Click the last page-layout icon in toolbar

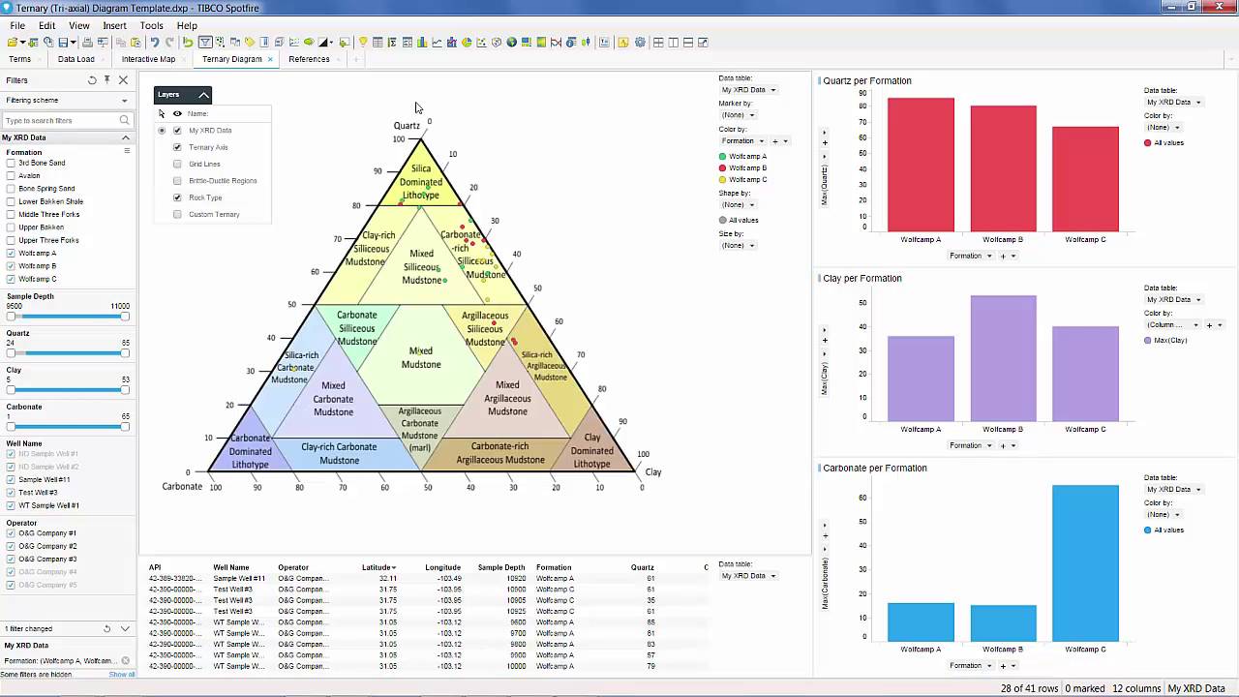[703, 43]
